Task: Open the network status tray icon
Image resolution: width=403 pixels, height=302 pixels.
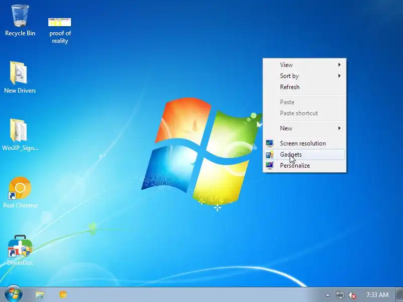Action: click(340, 295)
